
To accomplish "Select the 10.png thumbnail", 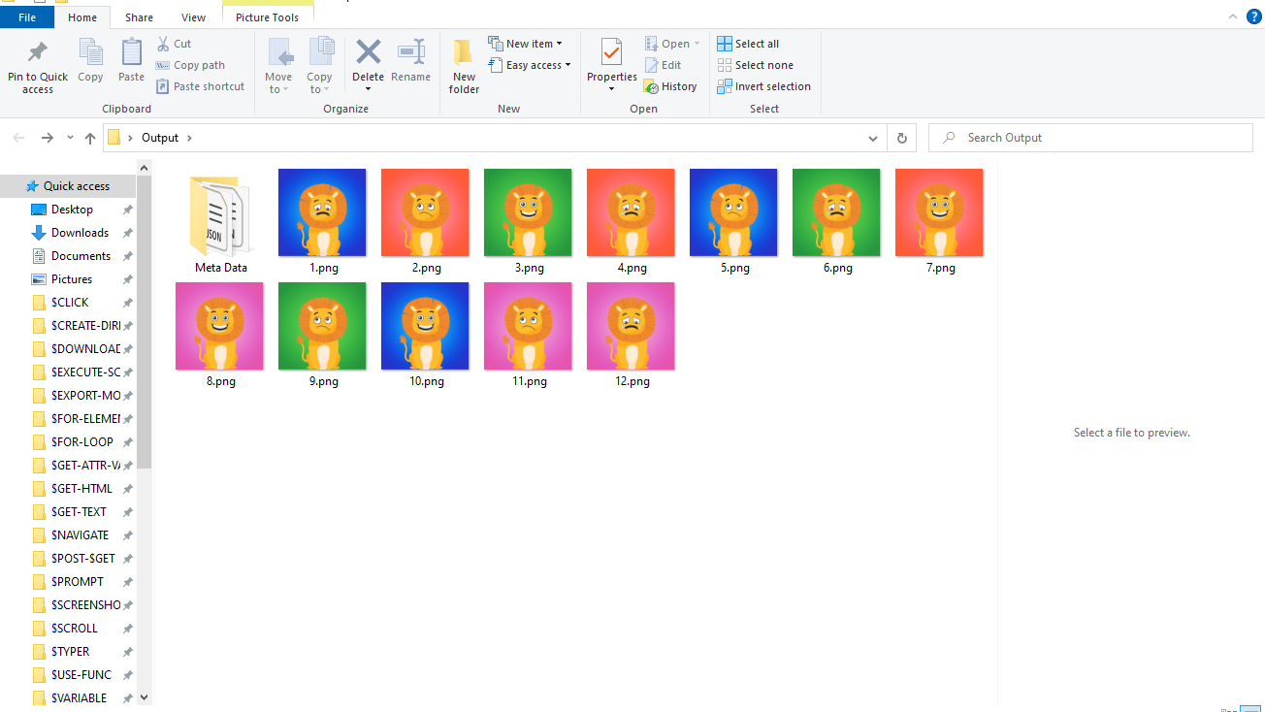I will (x=426, y=326).
